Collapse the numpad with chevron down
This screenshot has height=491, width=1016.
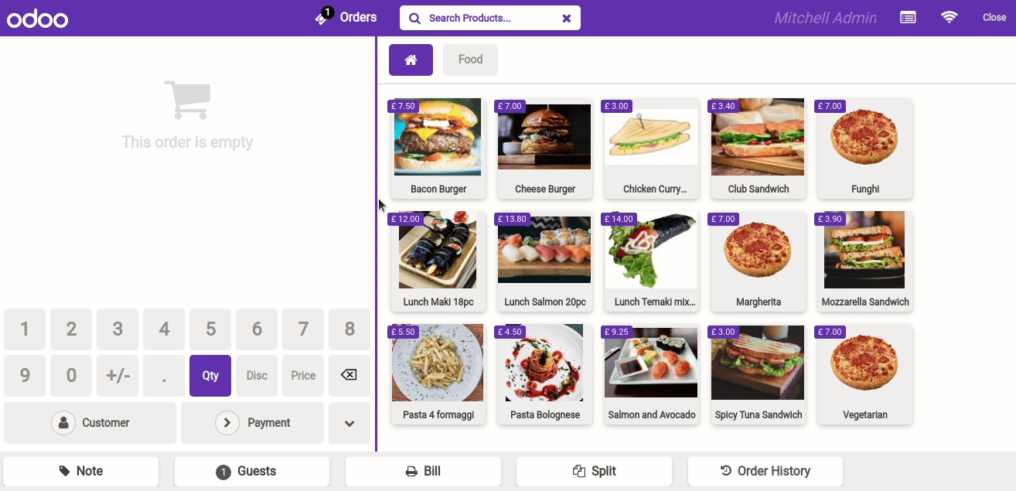[349, 423]
